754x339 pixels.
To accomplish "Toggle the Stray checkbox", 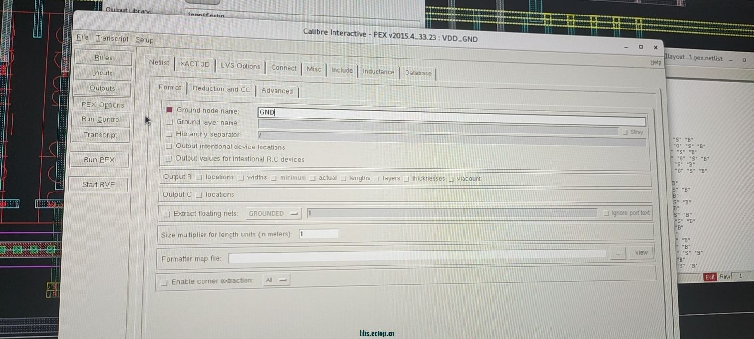I will 625,132.
